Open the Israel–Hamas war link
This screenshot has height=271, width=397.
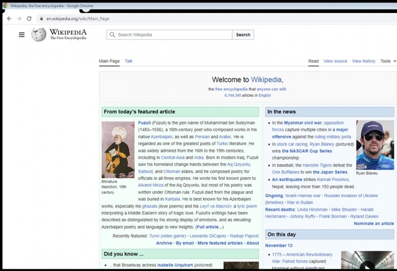pos(303,196)
